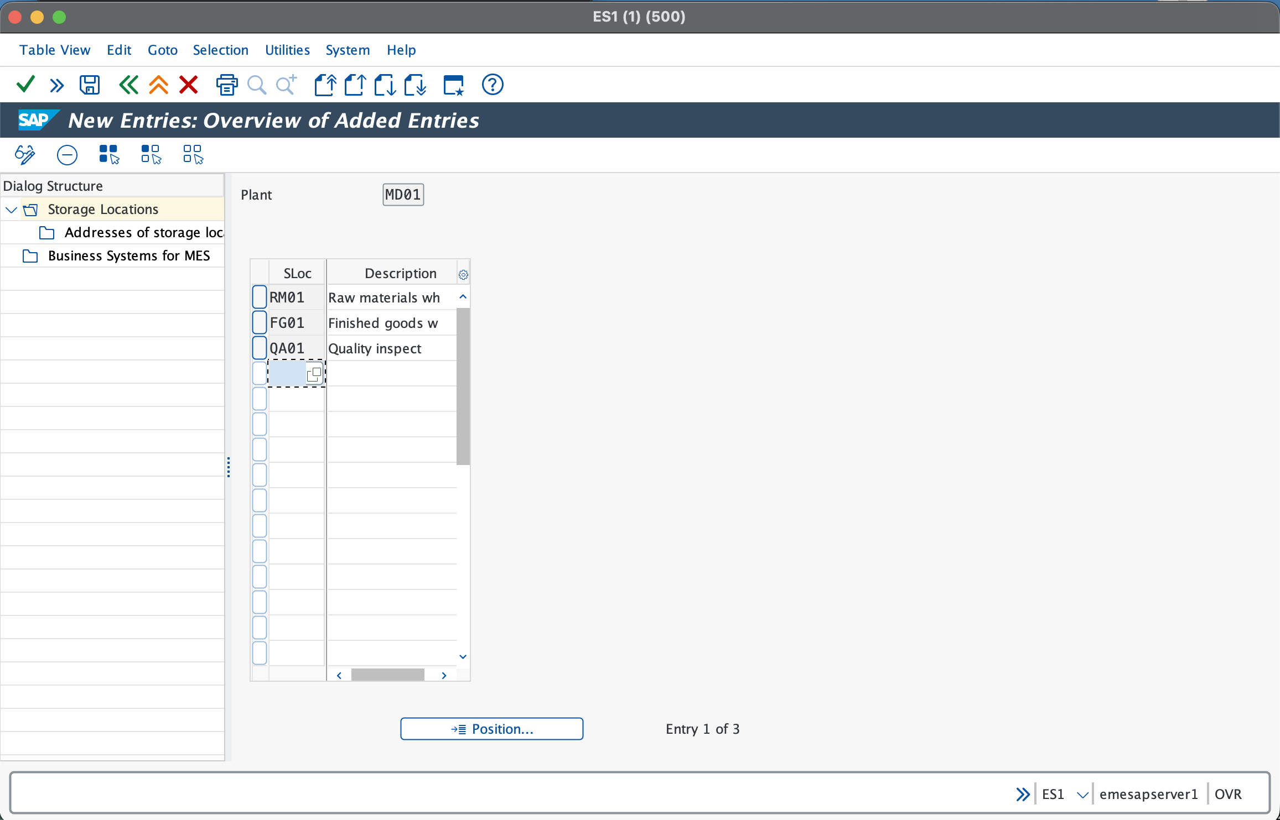The width and height of the screenshot is (1280, 820).
Task: Click the Select Block icon
Action: point(151,154)
